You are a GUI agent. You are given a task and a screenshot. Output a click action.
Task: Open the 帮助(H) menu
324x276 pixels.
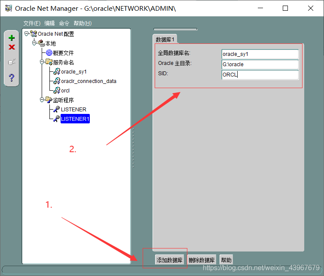(83, 23)
